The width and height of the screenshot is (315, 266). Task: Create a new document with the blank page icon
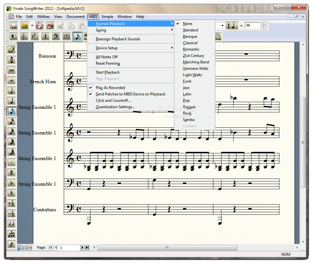pyautogui.click(x=14, y=26)
